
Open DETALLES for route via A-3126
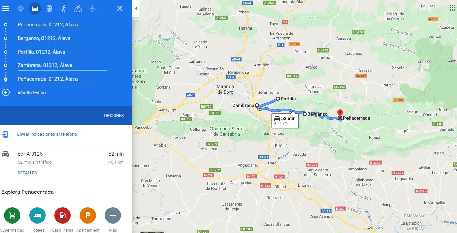coord(27,173)
